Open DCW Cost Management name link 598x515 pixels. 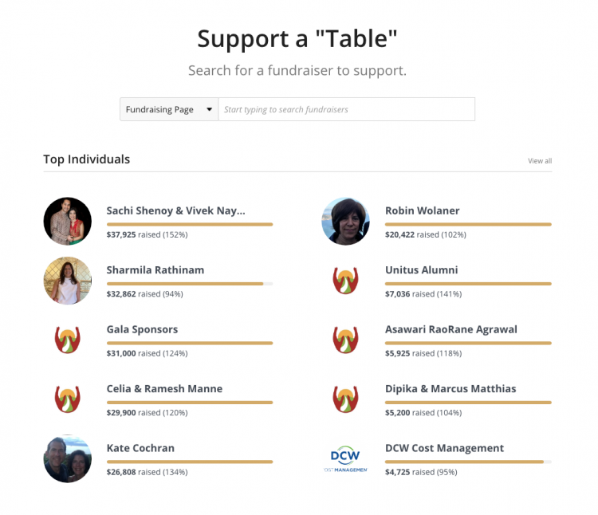pyautogui.click(x=444, y=448)
